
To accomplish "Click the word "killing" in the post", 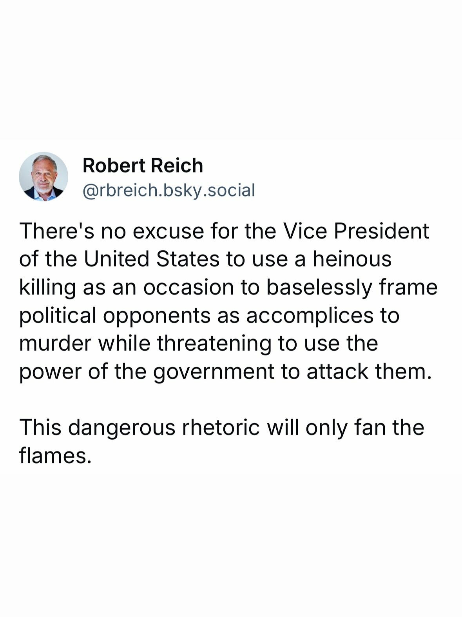I will [x=47, y=288].
